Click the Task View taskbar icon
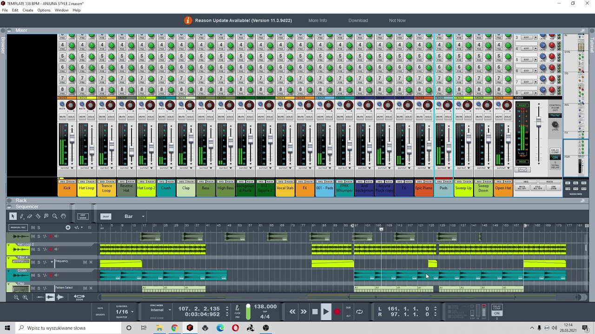Image resolution: width=595 pixels, height=334 pixels. coord(144,328)
